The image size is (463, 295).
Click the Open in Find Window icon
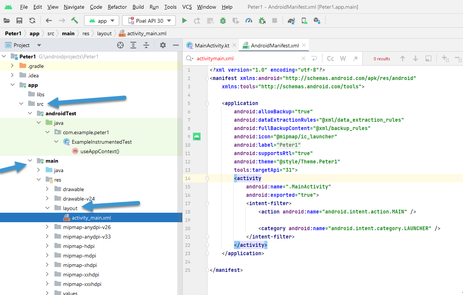[428, 59]
